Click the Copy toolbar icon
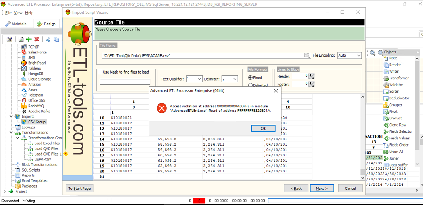423x205 pixels. [x=56, y=39]
